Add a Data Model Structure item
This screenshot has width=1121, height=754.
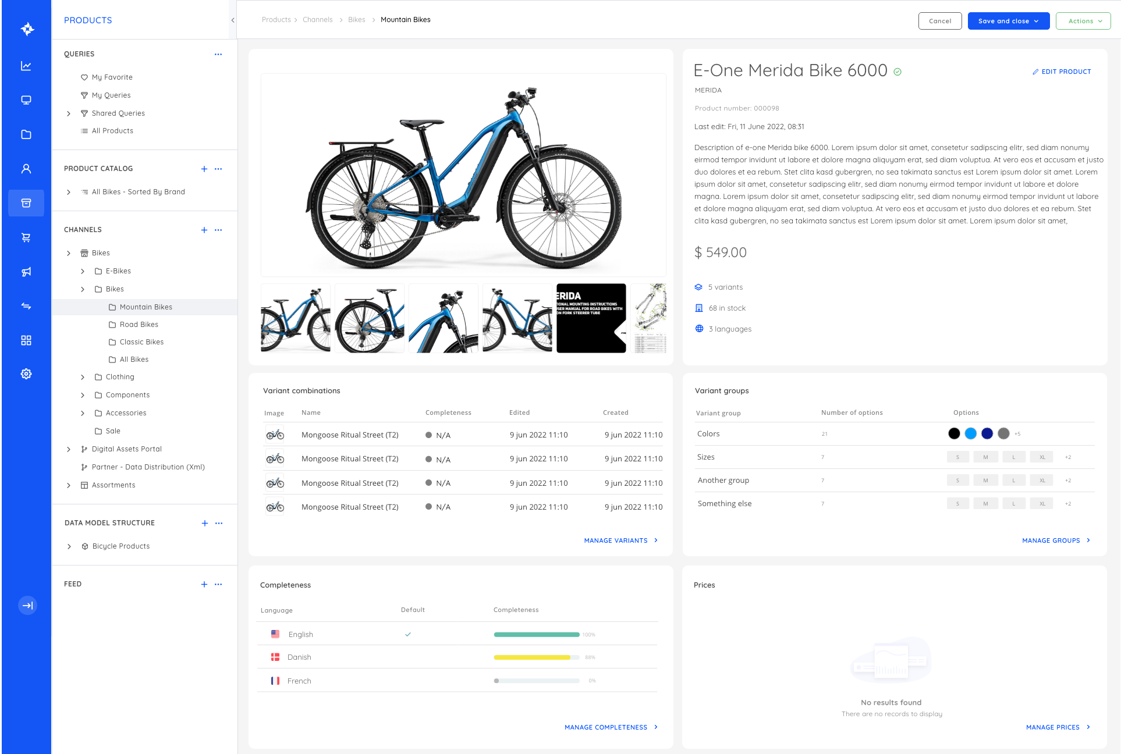(205, 523)
